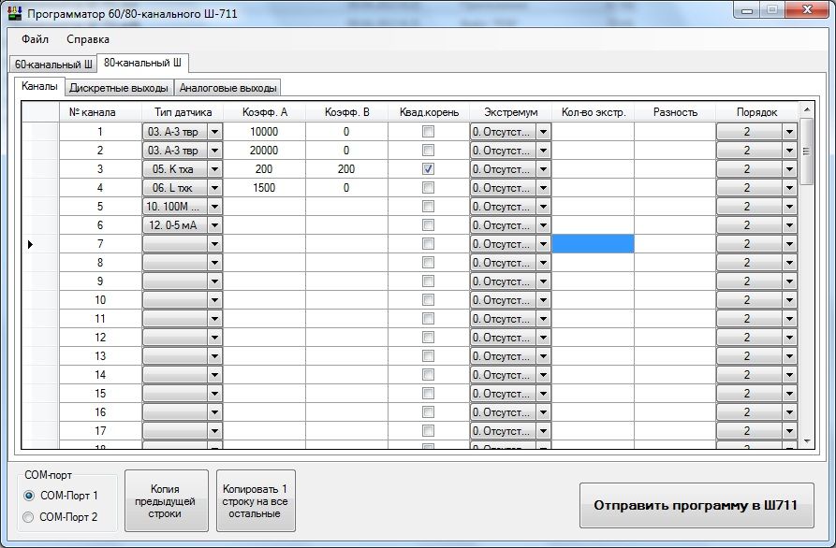The image size is (836, 548).
Task: Uncheck square root checkbox for channel 3
Action: click(x=429, y=169)
